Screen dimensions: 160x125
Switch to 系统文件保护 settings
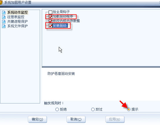(x=17, y=26)
